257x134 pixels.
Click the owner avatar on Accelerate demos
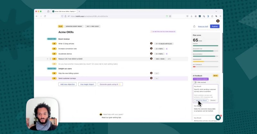click(151, 53)
